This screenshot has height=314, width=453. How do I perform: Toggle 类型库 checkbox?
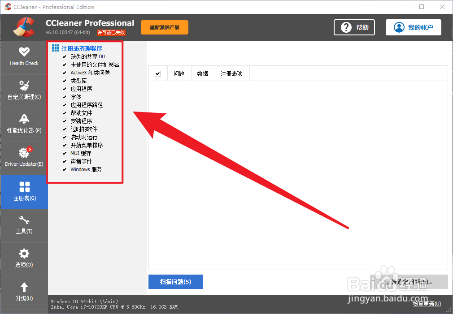(x=65, y=81)
